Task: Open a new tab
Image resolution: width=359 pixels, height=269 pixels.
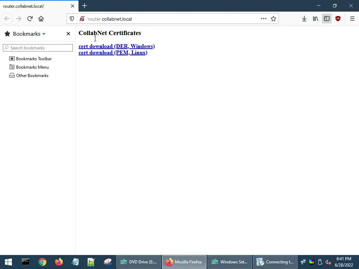Action: coord(84,6)
